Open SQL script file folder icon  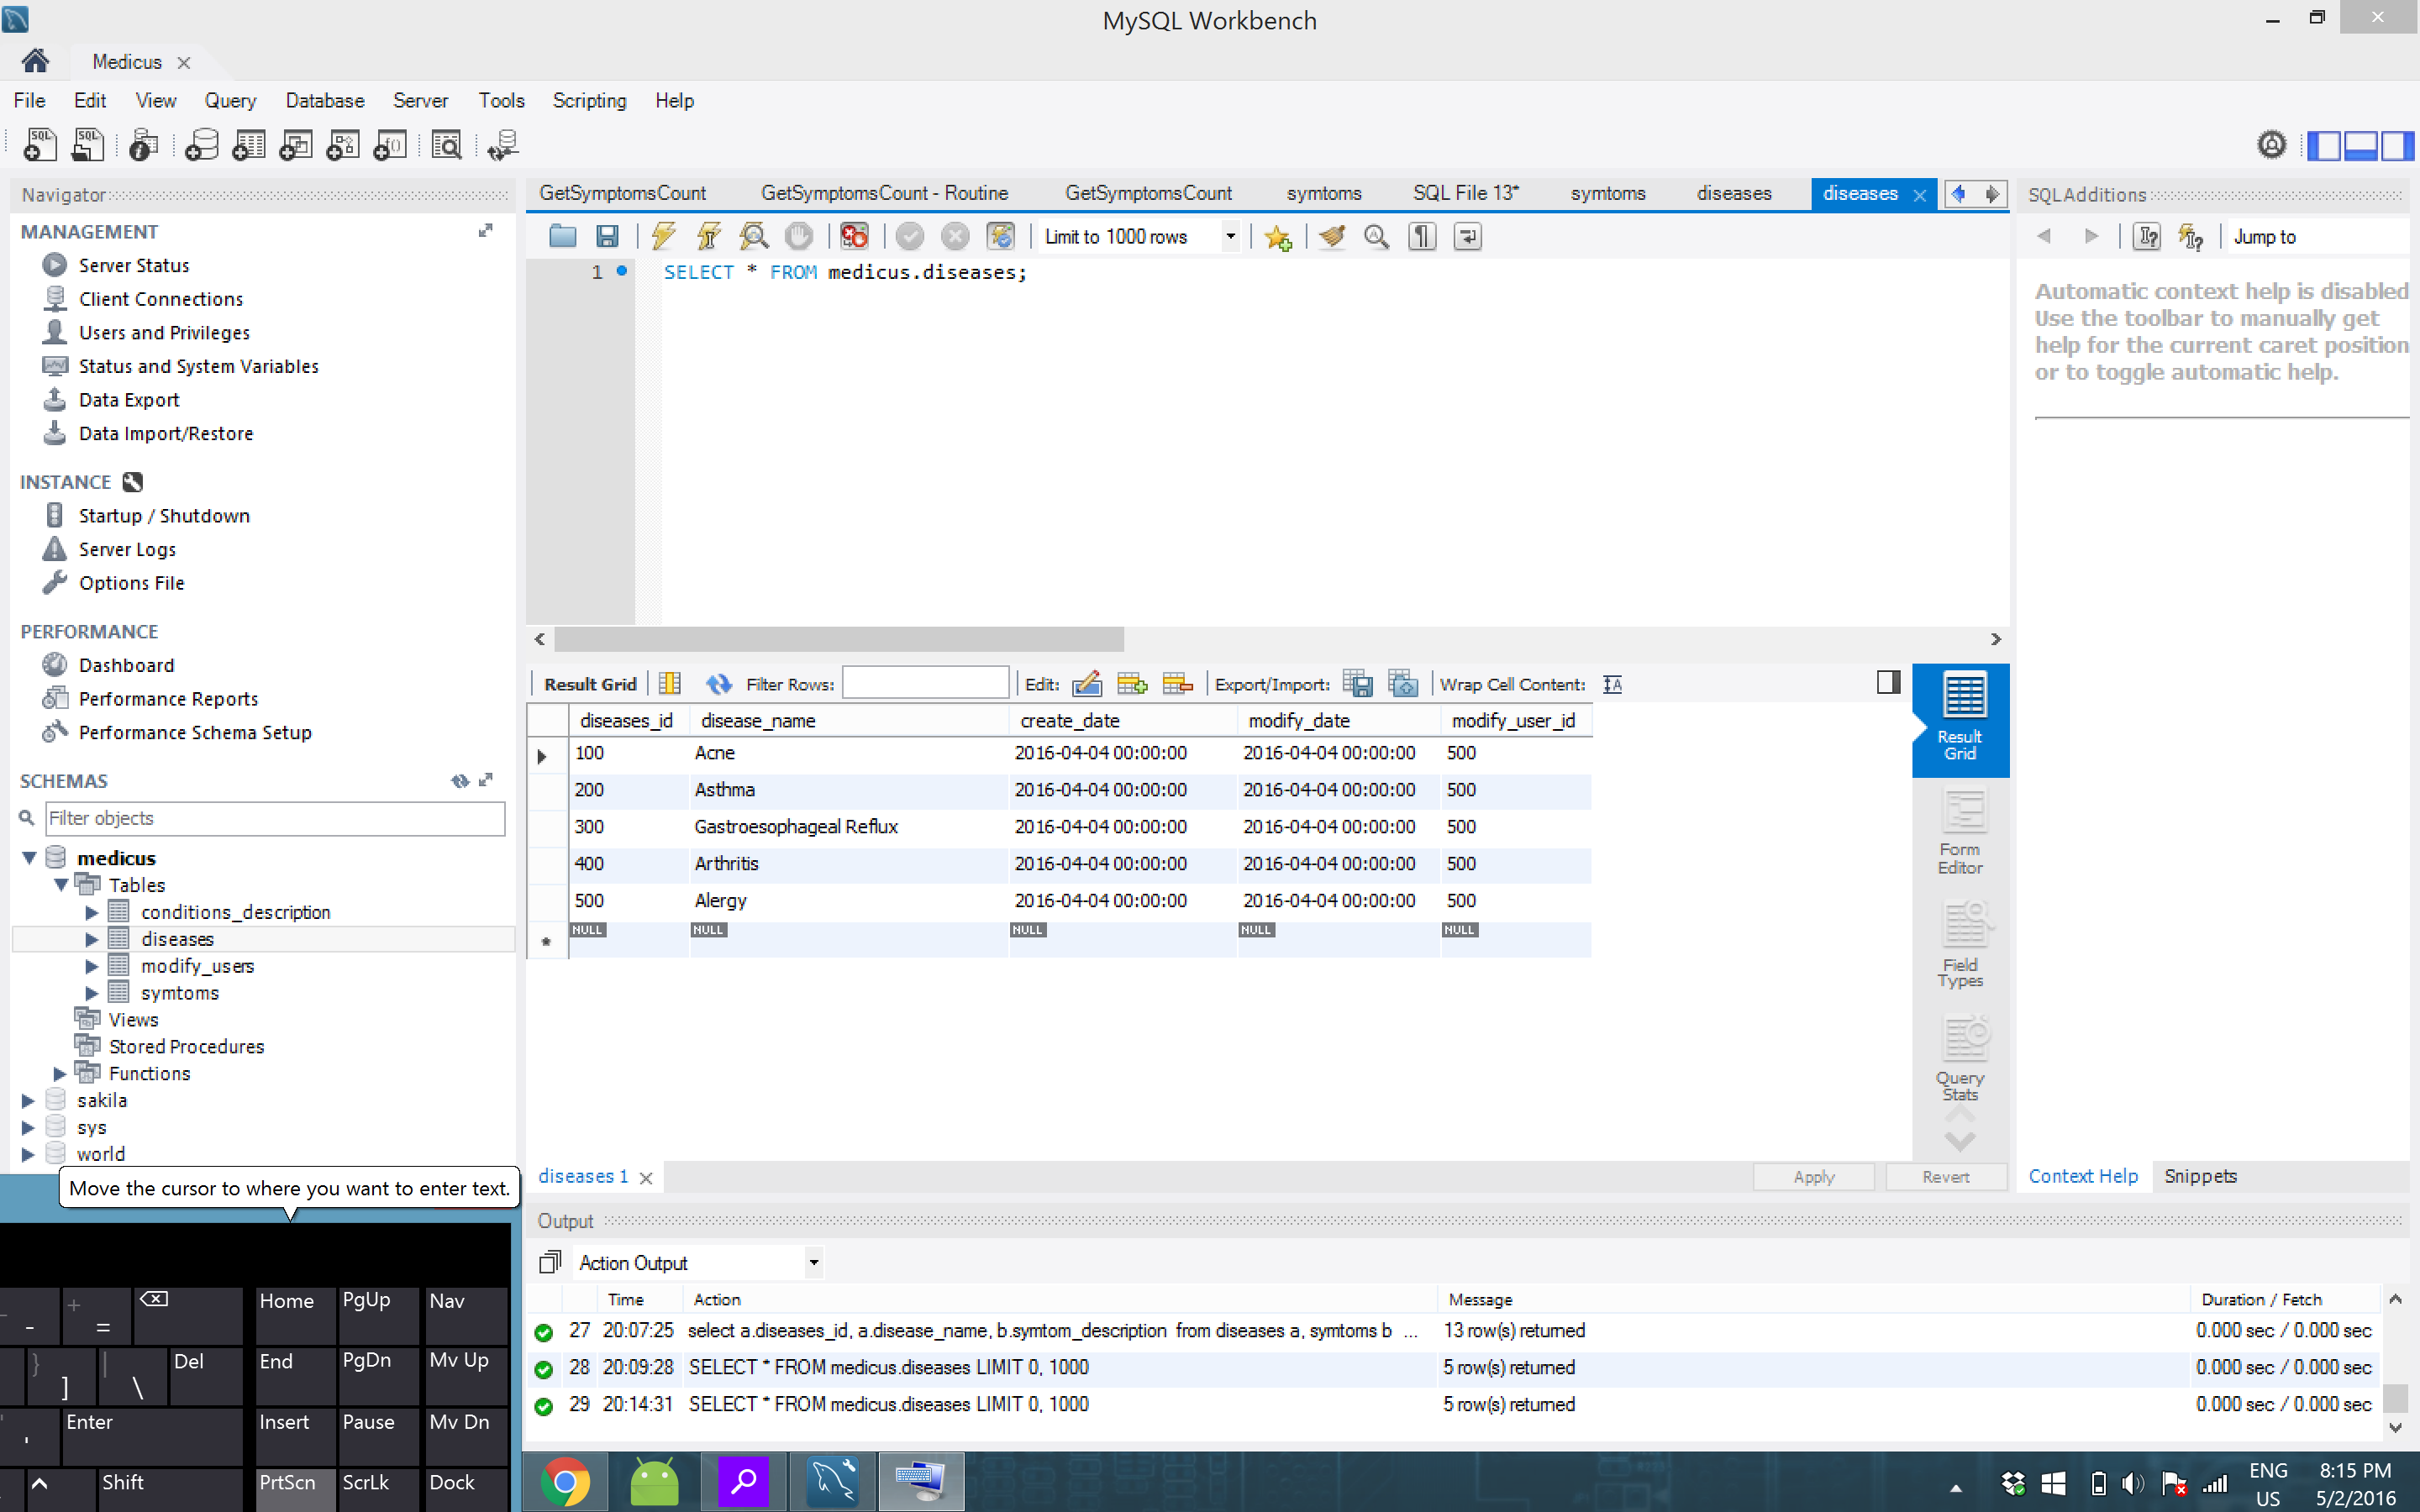[x=562, y=237]
